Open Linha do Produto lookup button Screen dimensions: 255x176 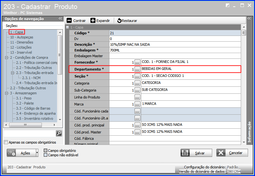tap(137, 97)
